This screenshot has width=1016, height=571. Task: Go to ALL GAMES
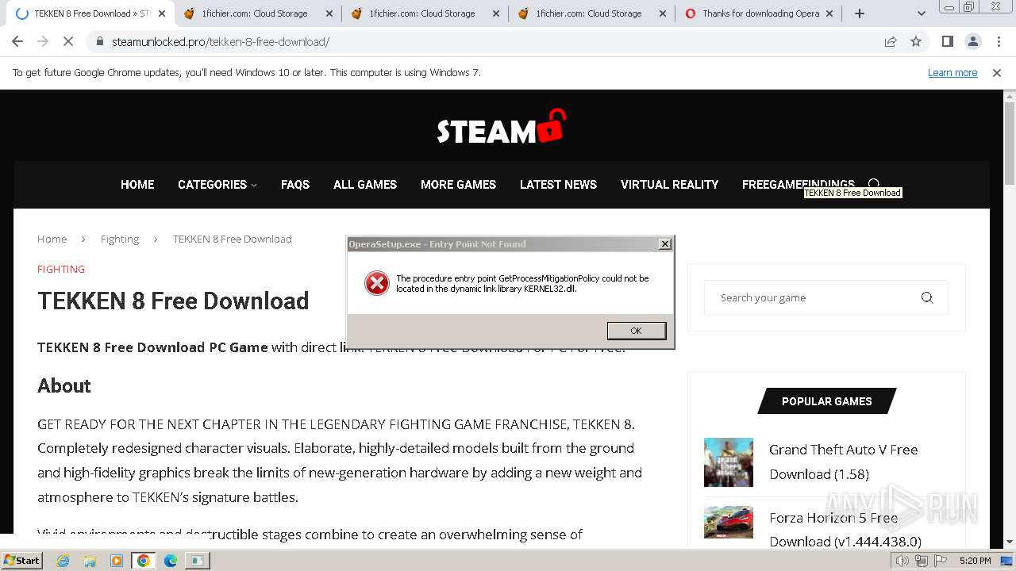[365, 184]
